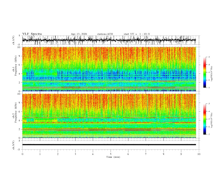The height and width of the screenshot is (173, 224).
Task: Click the time axis tick label "10"
Action: [x=199, y=154]
